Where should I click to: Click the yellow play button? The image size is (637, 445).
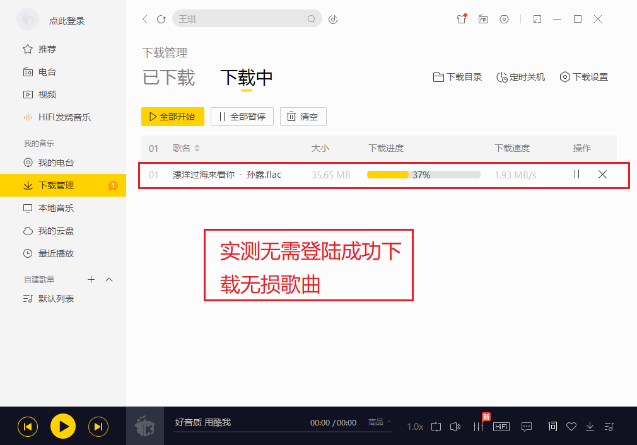[x=63, y=426]
